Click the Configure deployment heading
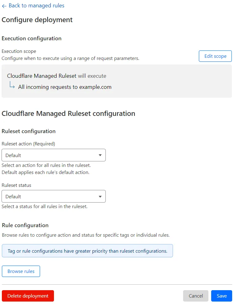This screenshot has width=234, height=304. [37, 20]
